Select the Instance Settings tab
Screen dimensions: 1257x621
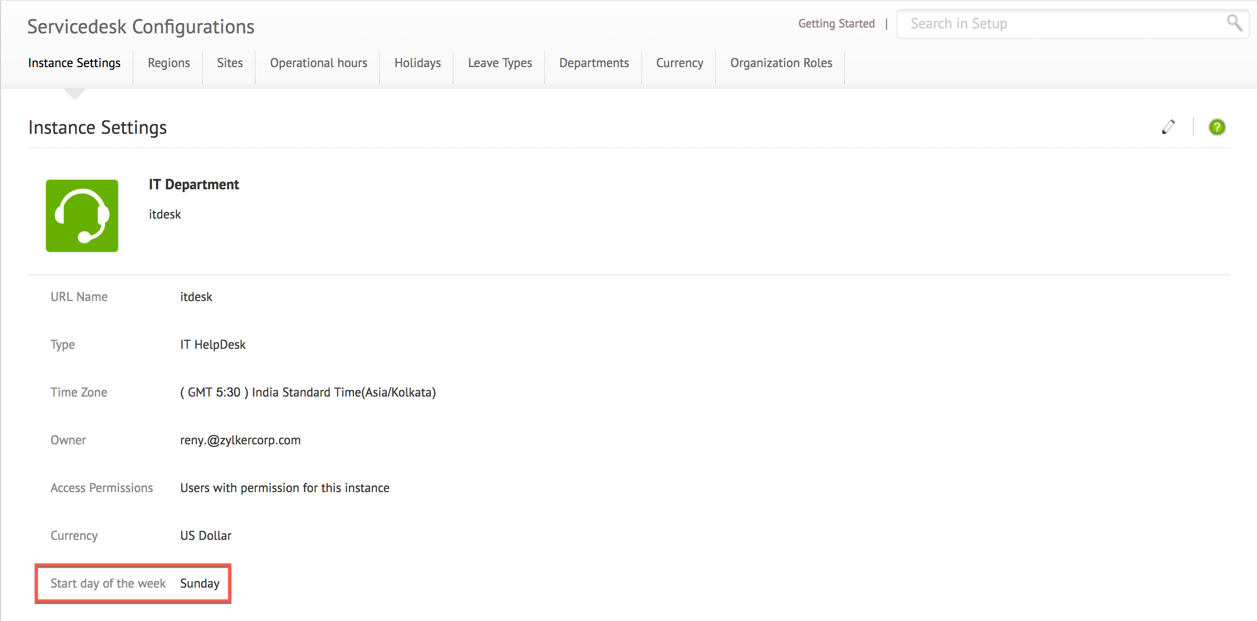coord(74,63)
